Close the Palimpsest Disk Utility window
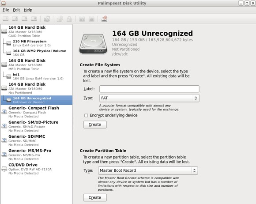 (x=253, y=3)
